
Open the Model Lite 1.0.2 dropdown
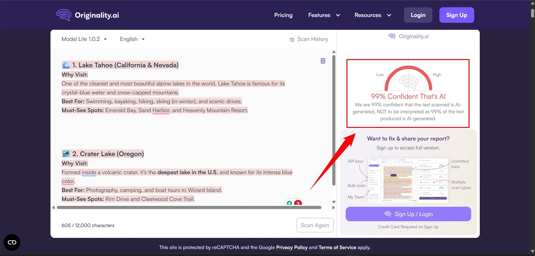84,39
